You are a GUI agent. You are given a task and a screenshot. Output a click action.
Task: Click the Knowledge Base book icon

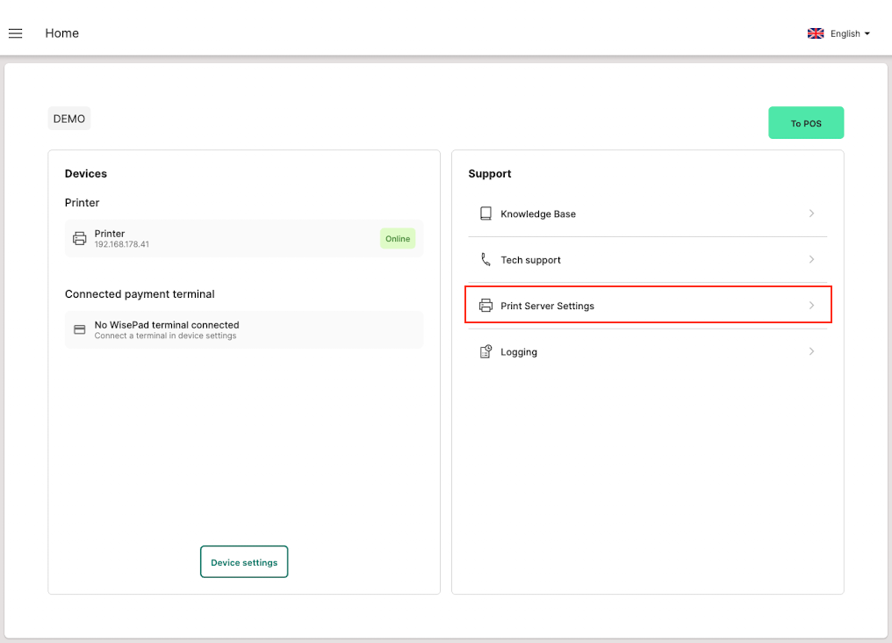[x=486, y=213]
